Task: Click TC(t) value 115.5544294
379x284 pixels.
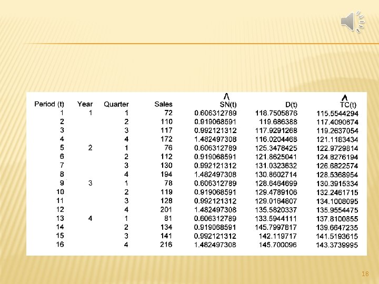Action: (x=337, y=113)
